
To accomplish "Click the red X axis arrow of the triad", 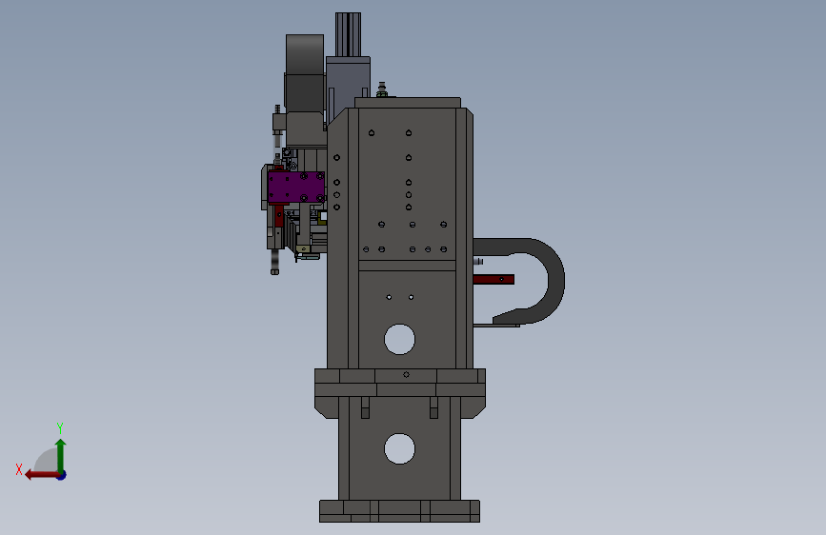I will [41, 475].
